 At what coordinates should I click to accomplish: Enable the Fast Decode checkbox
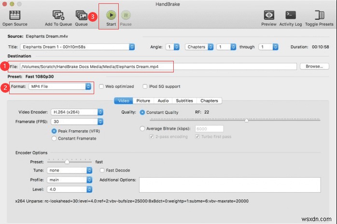click(102, 170)
